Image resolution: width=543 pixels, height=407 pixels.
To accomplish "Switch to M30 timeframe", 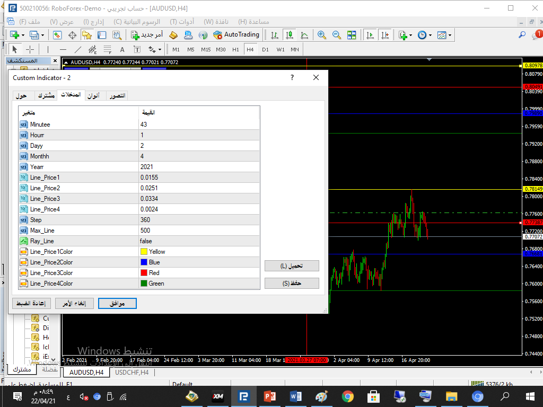I will [x=221, y=49].
